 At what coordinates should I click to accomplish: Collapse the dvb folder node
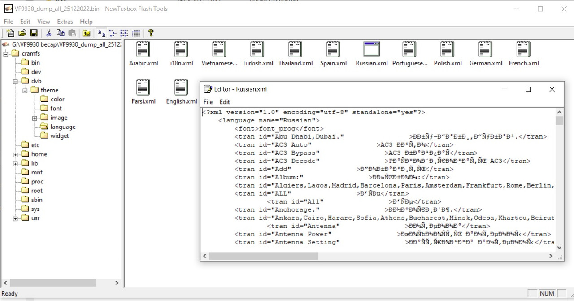pos(15,81)
